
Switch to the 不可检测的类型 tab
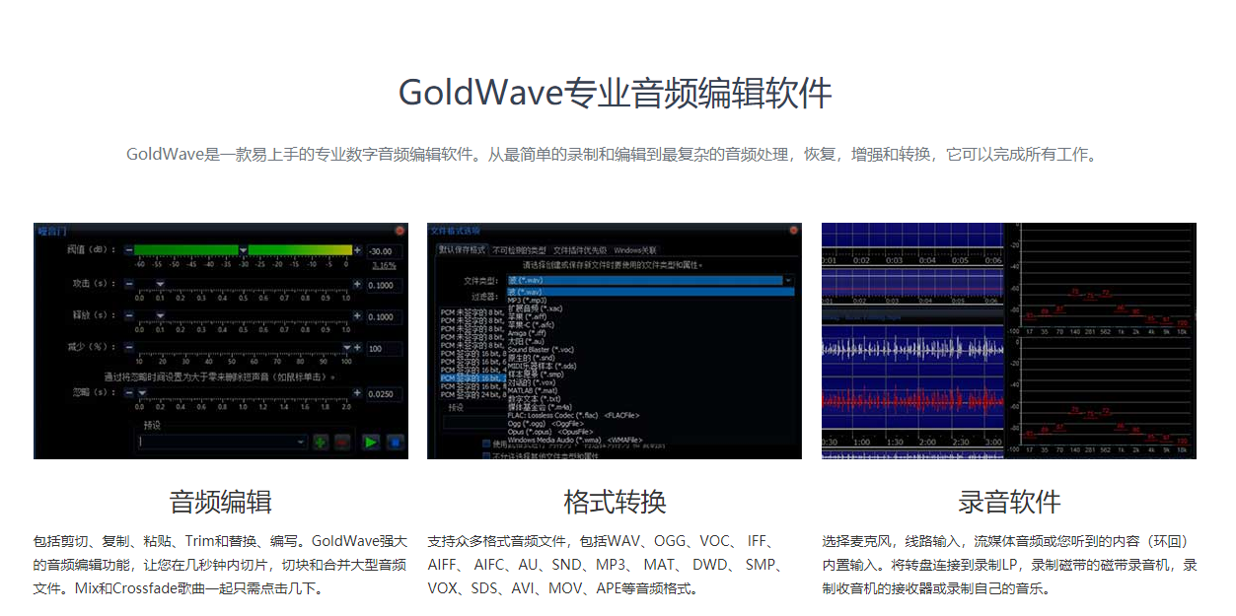(519, 250)
